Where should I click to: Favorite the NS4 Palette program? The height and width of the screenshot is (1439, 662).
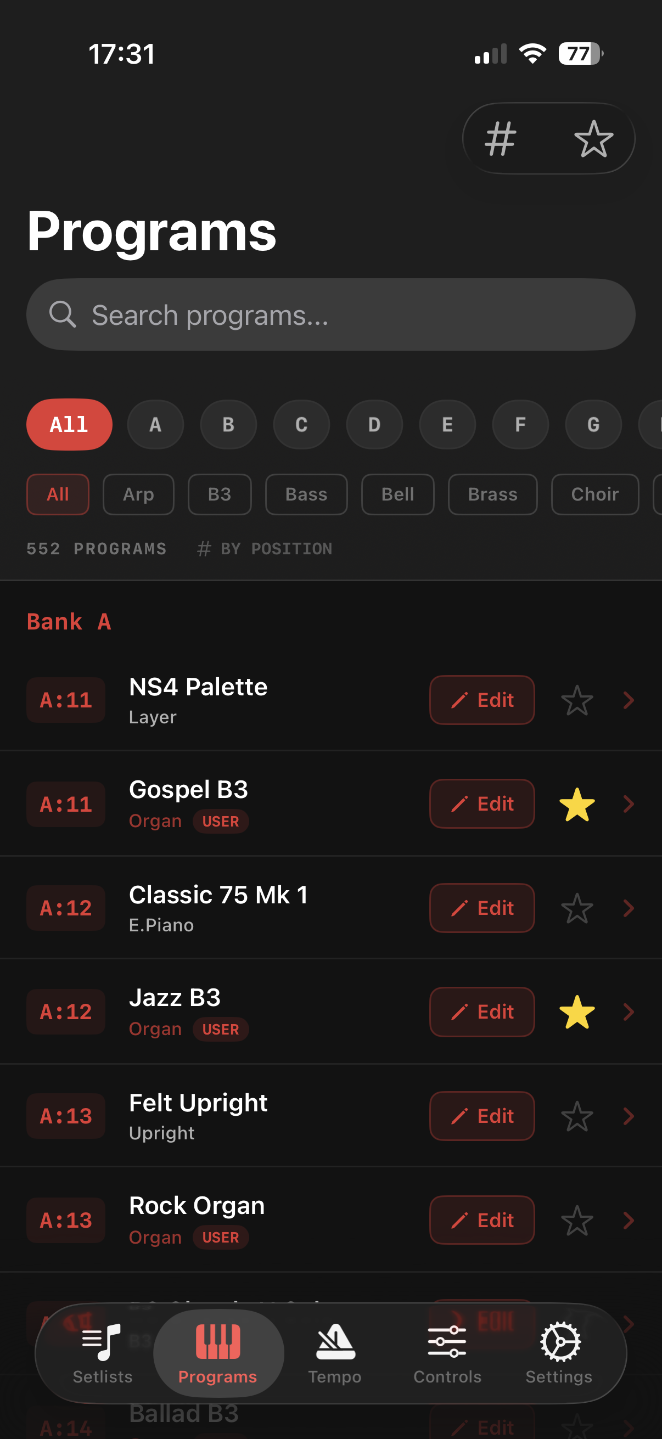pyautogui.click(x=576, y=700)
